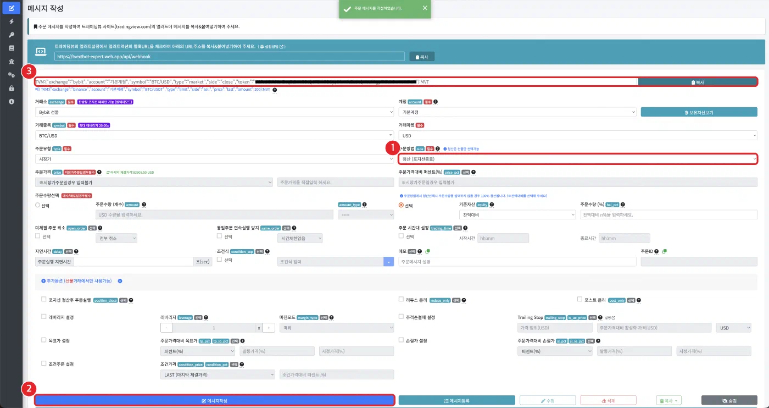Image resolution: width=769 pixels, height=408 pixels.
Task: Click the help icon next to 지연시간
Action: (76, 251)
